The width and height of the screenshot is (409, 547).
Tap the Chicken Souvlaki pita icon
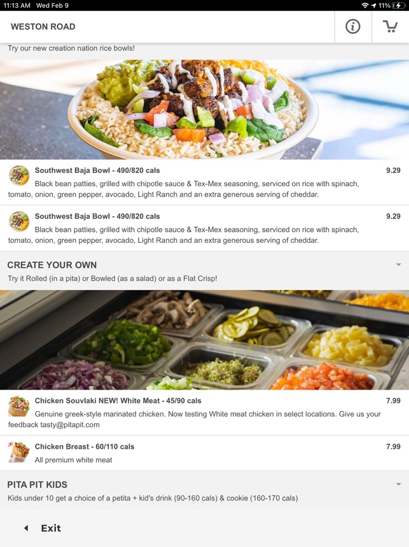coord(19,406)
